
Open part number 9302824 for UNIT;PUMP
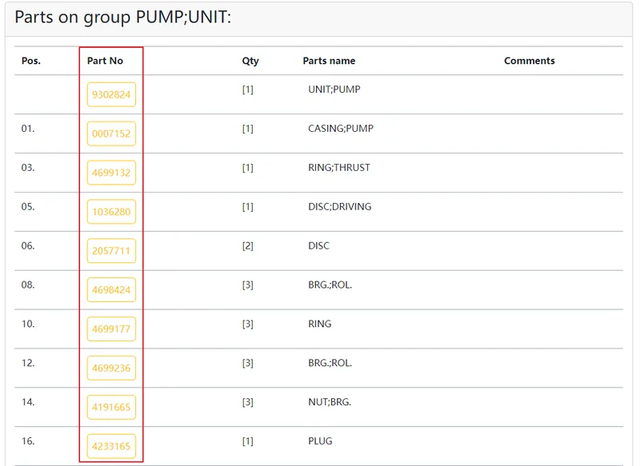(111, 94)
